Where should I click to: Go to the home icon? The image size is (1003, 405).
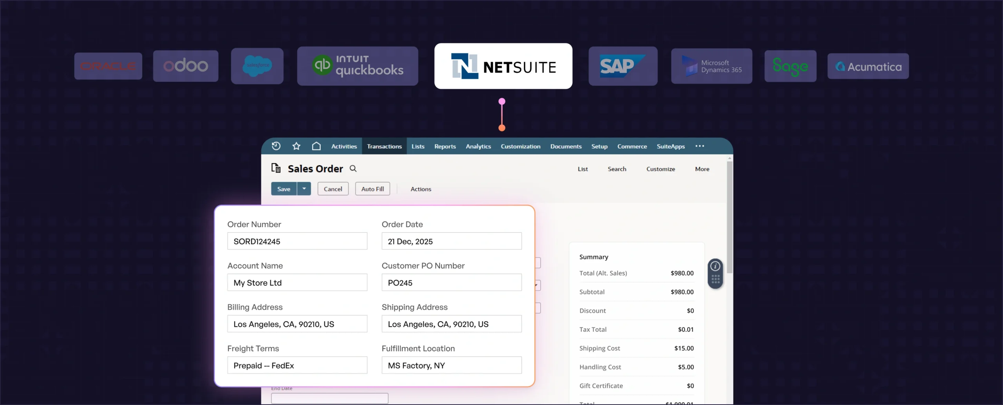click(316, 146)
